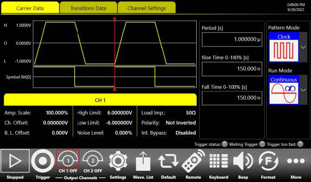Click the Symbol Bit[0] label
Viewport: 311px width, 182px height.
pos(19,77)
